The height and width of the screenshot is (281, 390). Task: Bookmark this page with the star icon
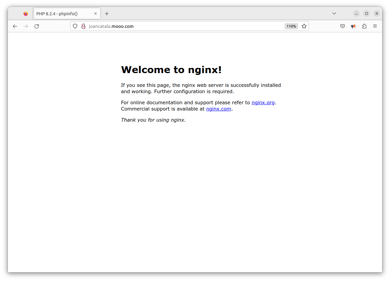[x=304, y=26]
